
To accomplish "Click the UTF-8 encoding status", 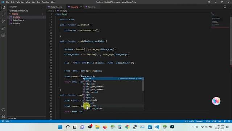I will pos(208,121).
